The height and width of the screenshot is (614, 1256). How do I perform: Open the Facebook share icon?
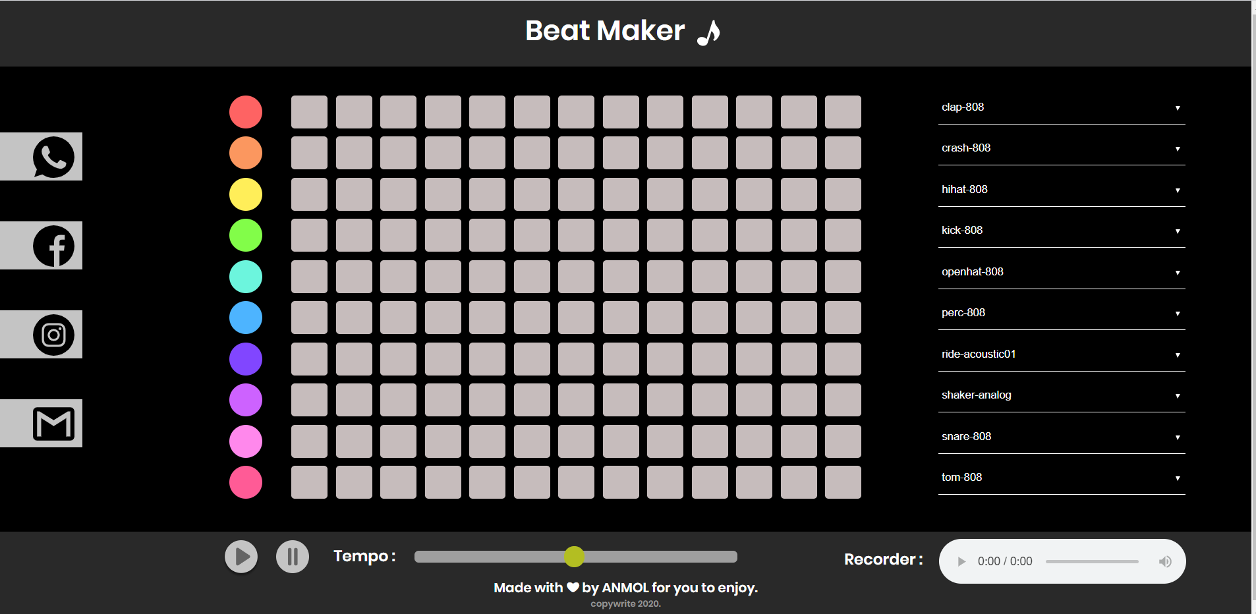click(54, 245)
